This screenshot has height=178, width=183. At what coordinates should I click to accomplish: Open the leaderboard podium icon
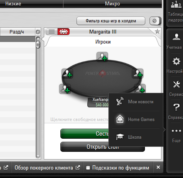click(176, 4)
